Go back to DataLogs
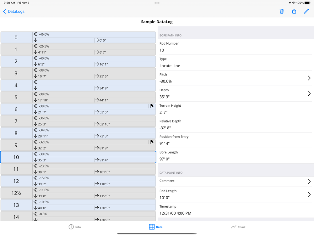Screen dimensions: 314x236 click(x=14, y=11)
